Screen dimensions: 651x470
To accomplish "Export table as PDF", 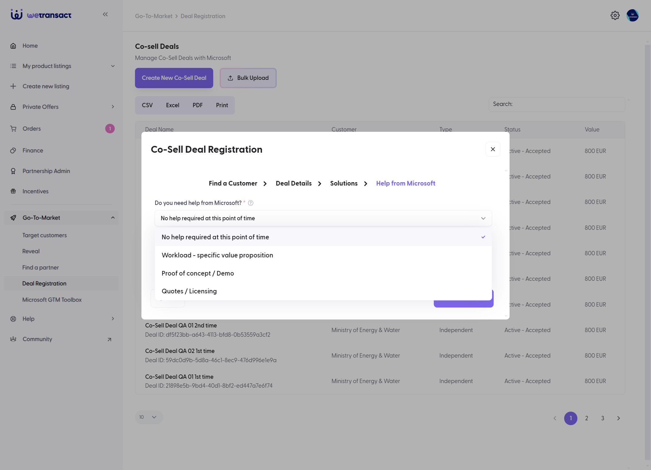I will coord(198,105).
